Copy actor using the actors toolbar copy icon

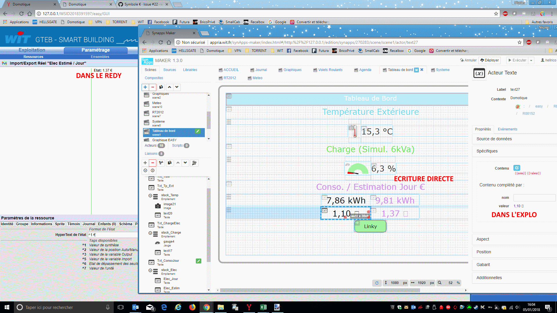coord(169,163)
